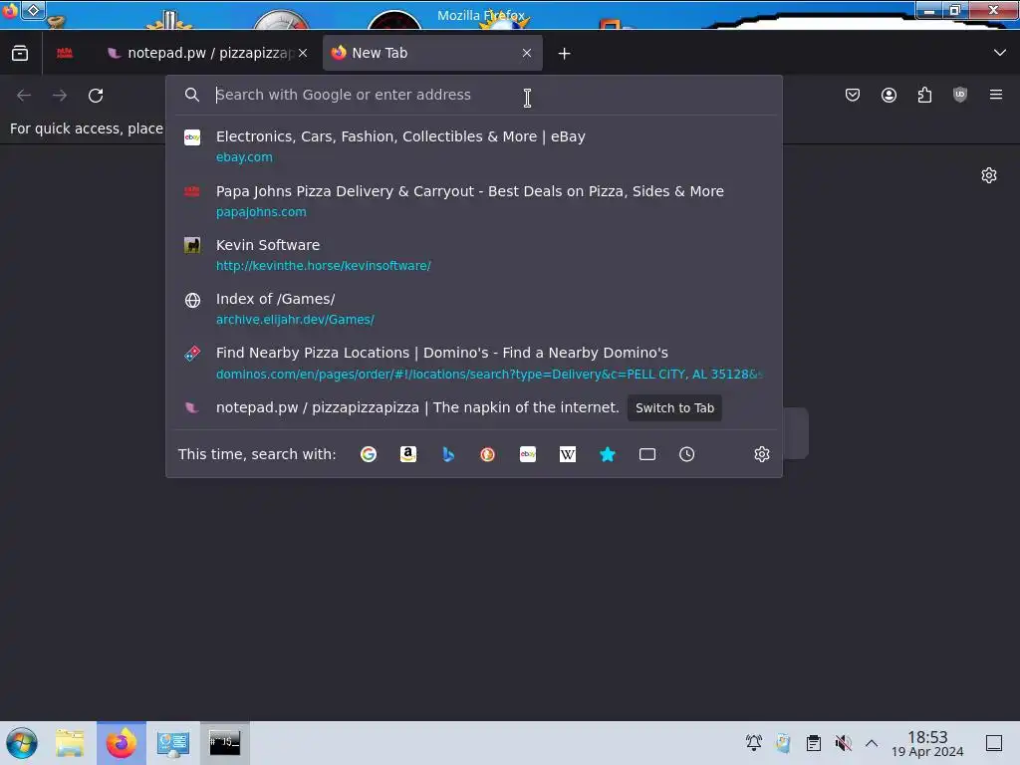Viewport: 1020px width, 765px height.
Task: Open the uBlock Origin shield icon
Action: pyautogui.click(x=960, y=95)
